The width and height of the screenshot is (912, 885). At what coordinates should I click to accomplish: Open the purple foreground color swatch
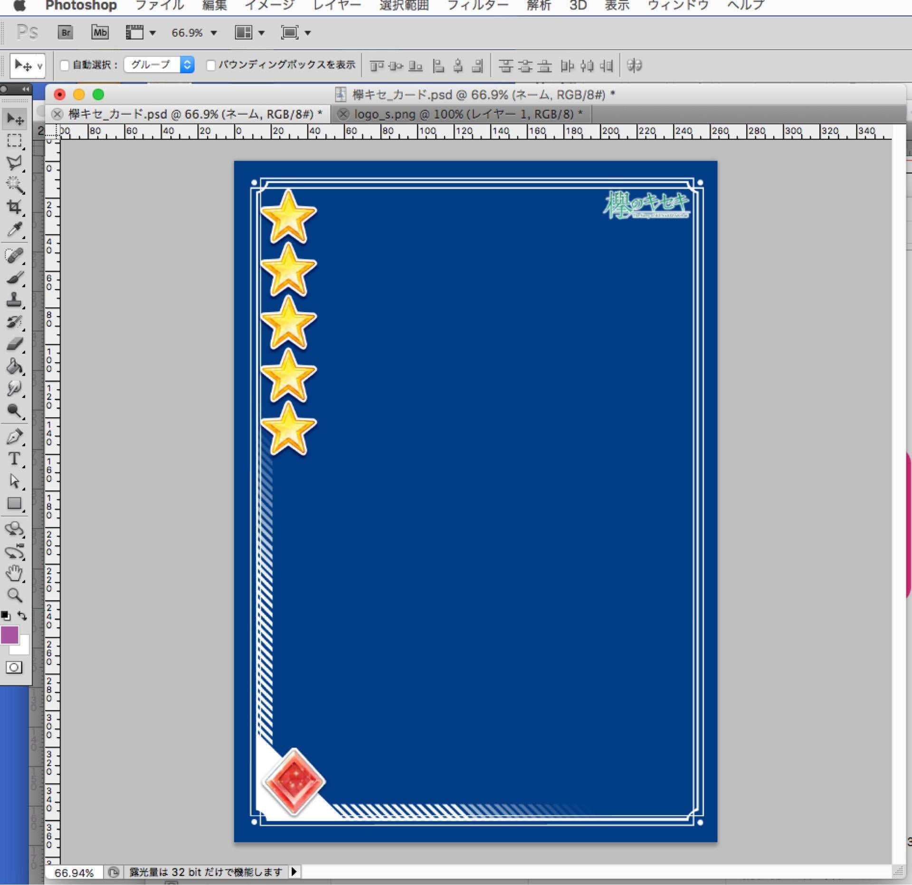click(x=9, y=635)
